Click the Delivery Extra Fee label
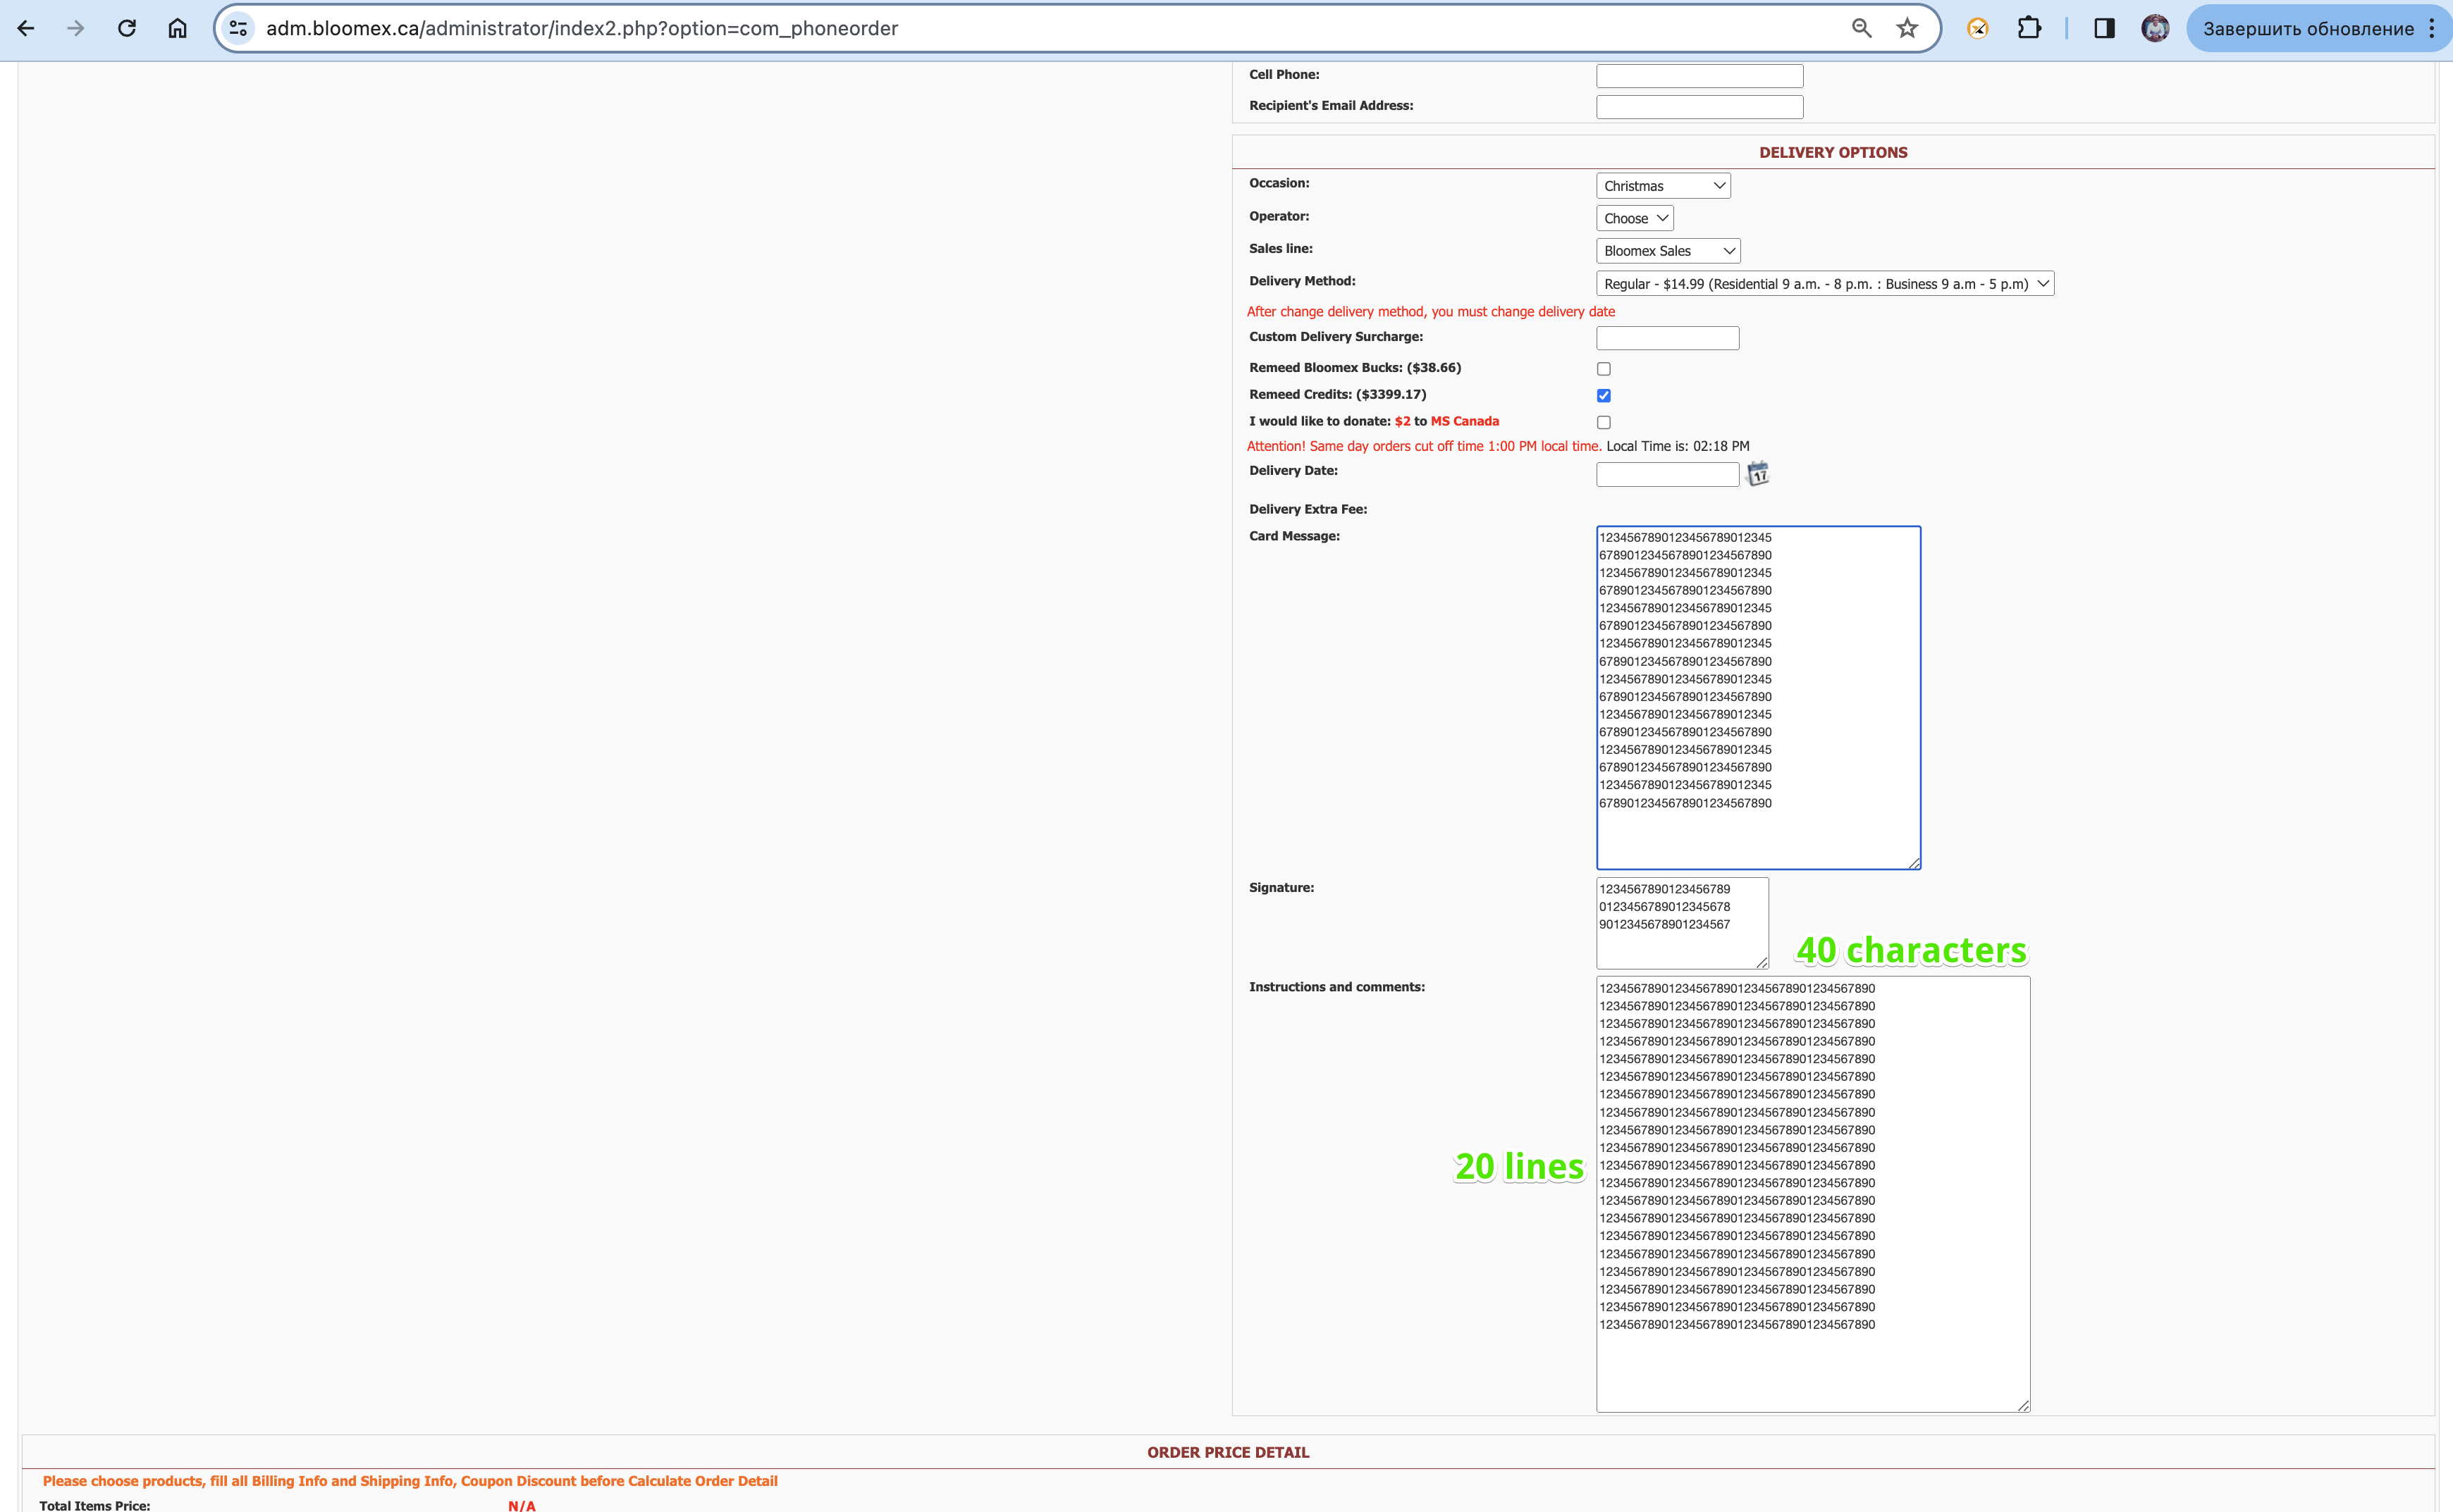 tap(1308, 509)
